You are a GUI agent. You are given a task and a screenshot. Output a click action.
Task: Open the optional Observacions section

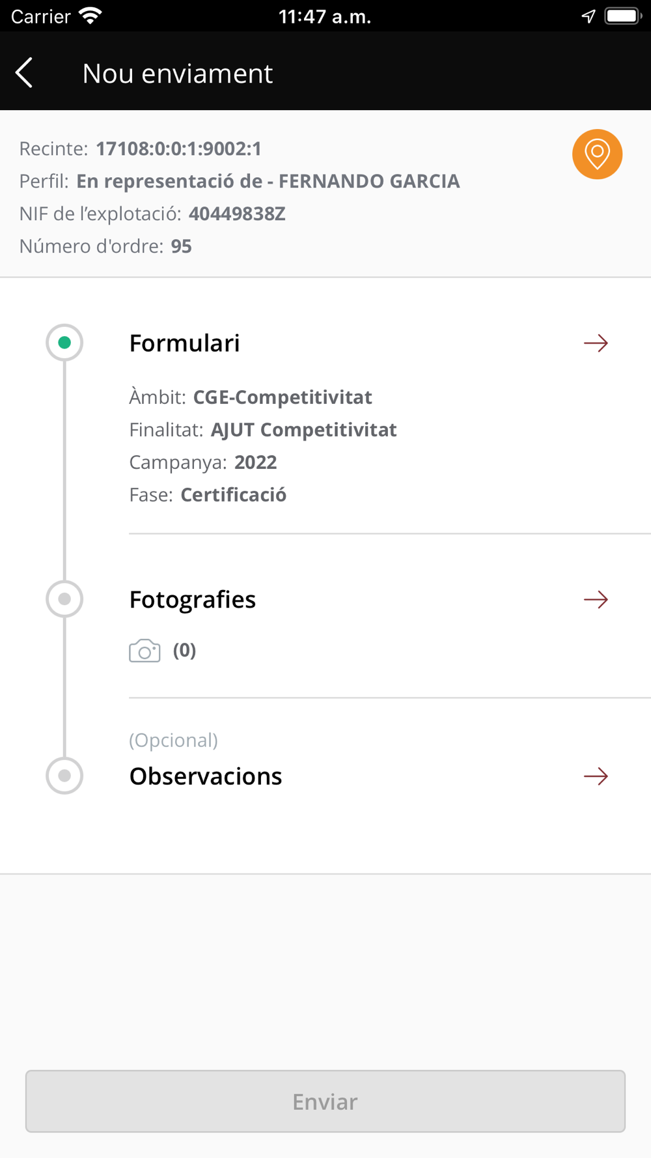tap(205, 776)
